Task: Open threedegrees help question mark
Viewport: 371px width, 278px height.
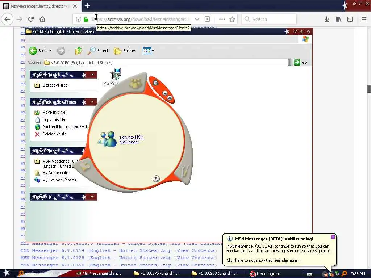Action: click(156, 179)
